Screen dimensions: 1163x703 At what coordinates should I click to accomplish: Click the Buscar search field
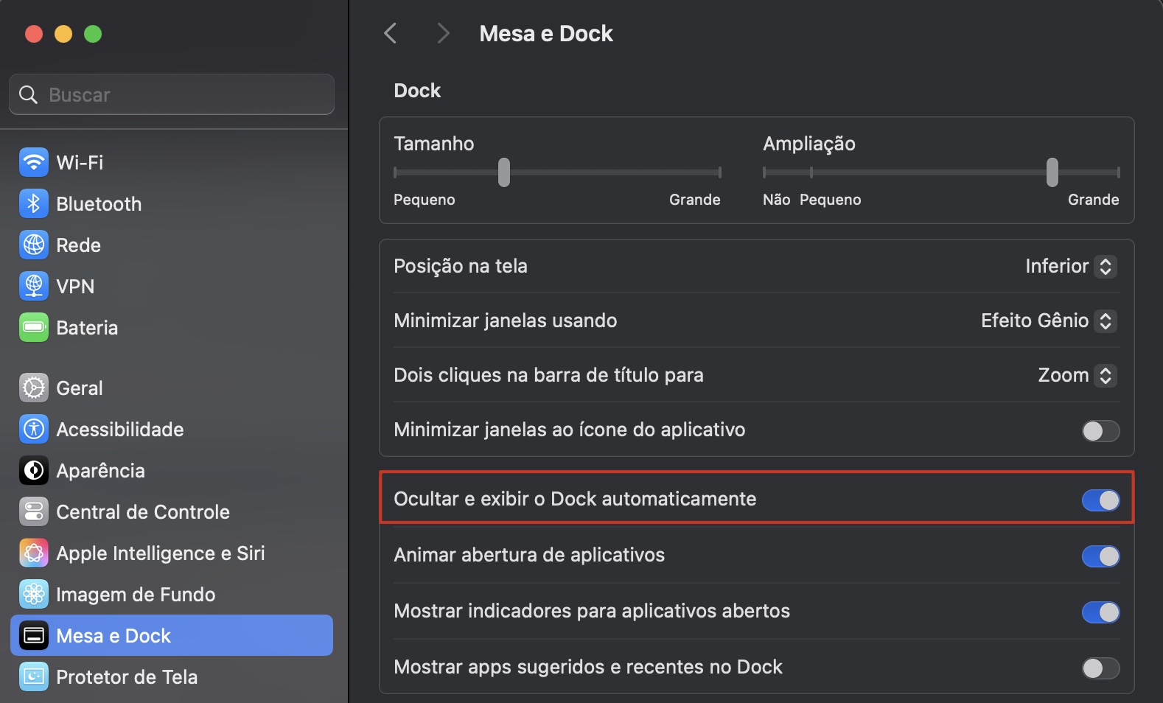(172, 94)
